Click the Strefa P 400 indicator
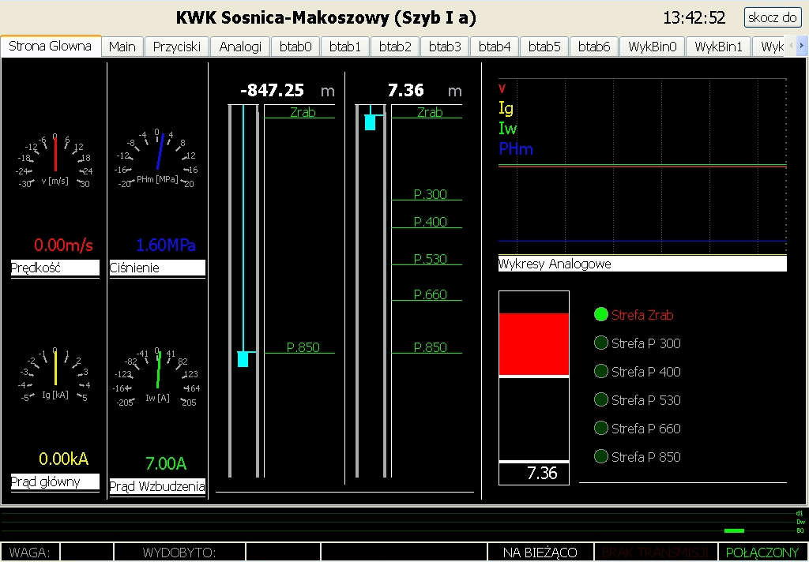The image size is (809, 562). click(x=601, y=371)
